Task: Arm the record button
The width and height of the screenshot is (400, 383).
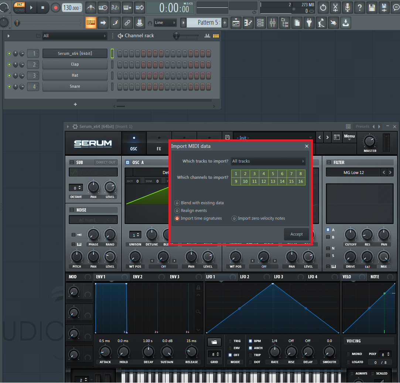Action: pyautogui.click(x=55, y=8)
